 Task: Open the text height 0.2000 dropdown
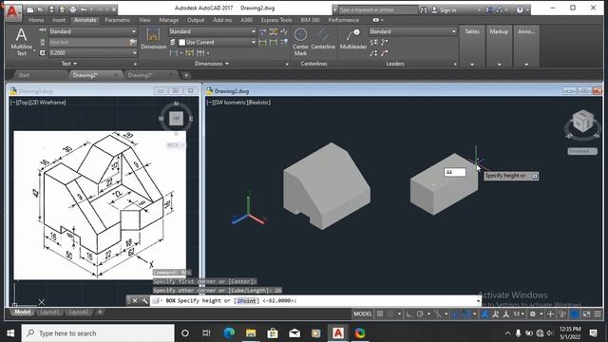coord(93,52)
